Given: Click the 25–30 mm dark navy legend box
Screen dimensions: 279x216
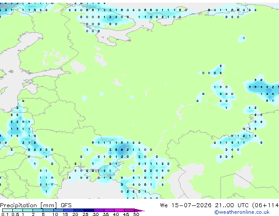Looking at the screenshot, I should [89, 210].
